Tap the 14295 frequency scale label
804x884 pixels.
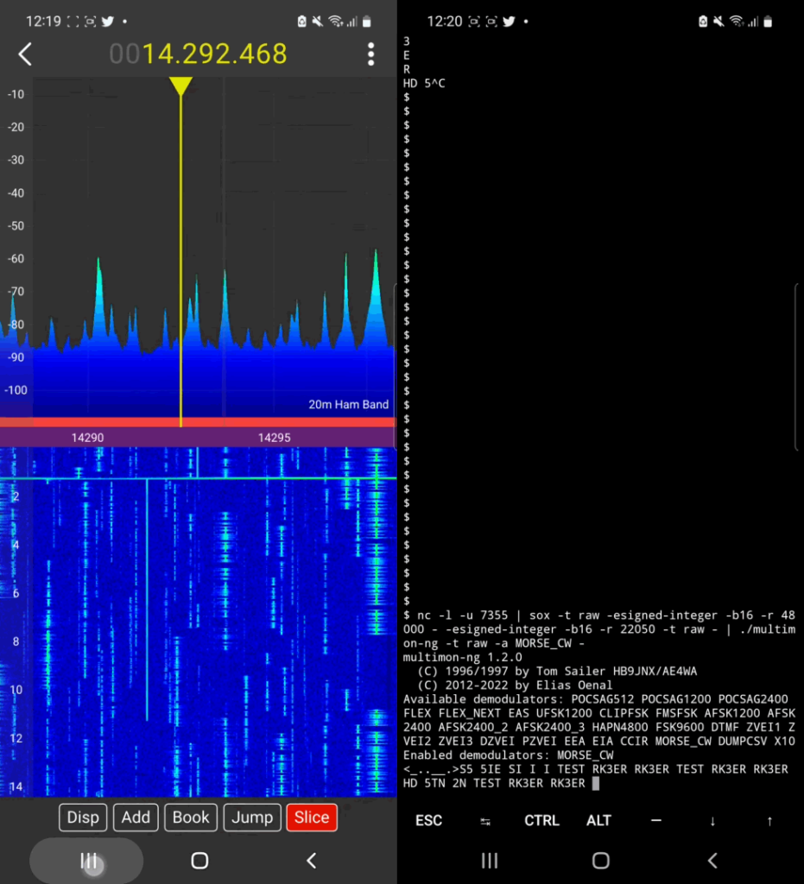tap(274, 438)
